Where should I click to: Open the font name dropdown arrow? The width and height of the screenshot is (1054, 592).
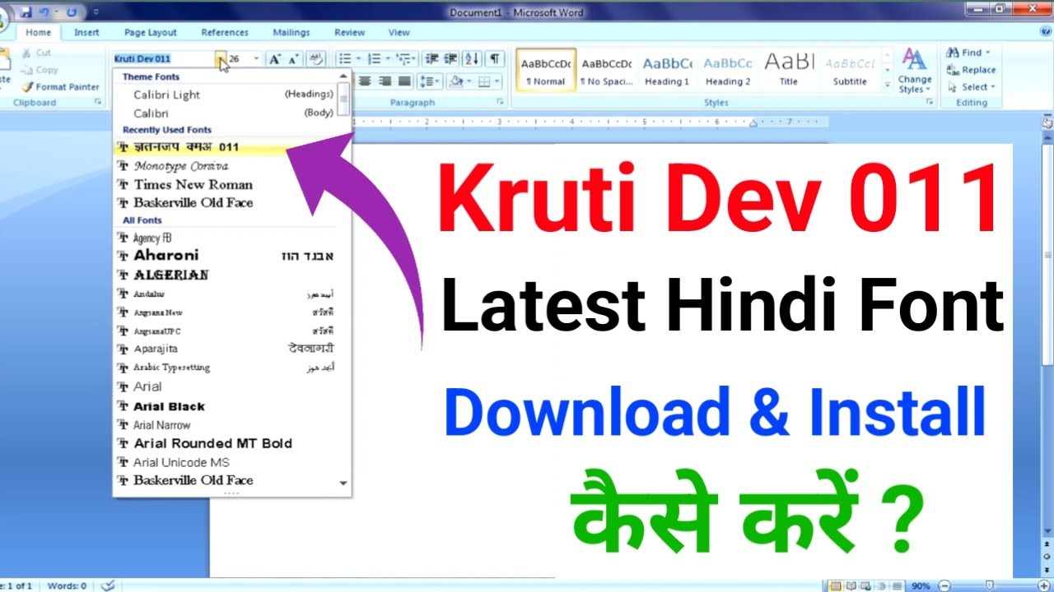pos(221,59)
